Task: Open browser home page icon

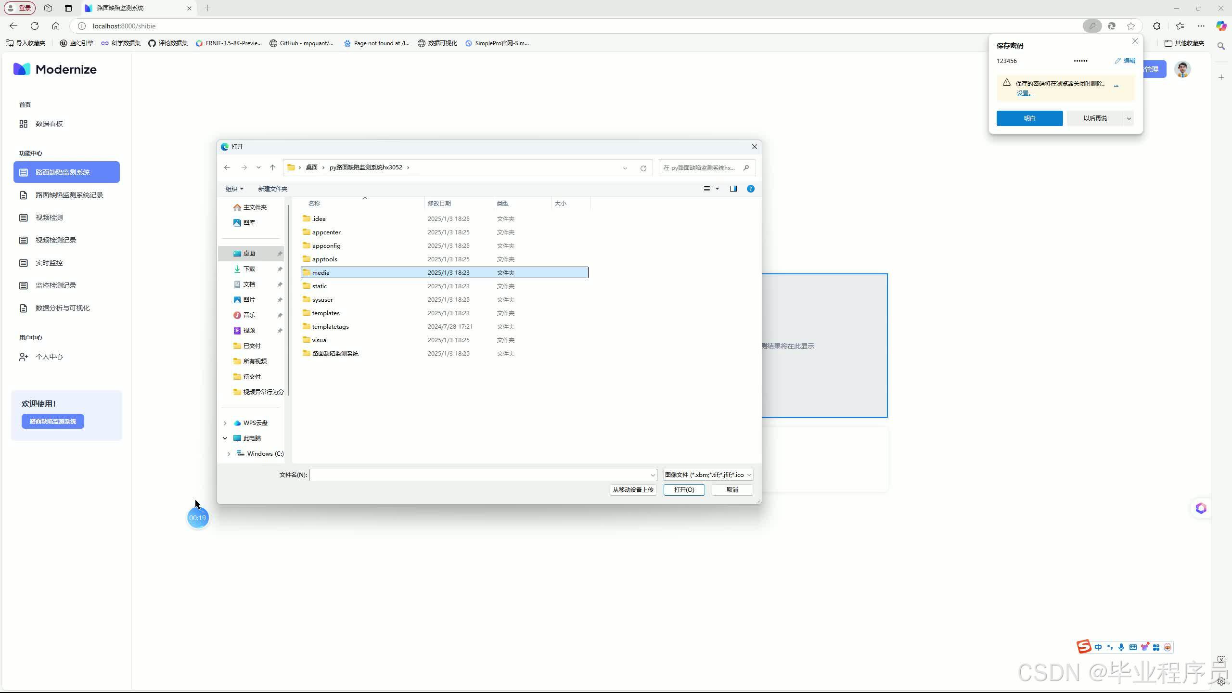Action: click(x=56, y=26)
